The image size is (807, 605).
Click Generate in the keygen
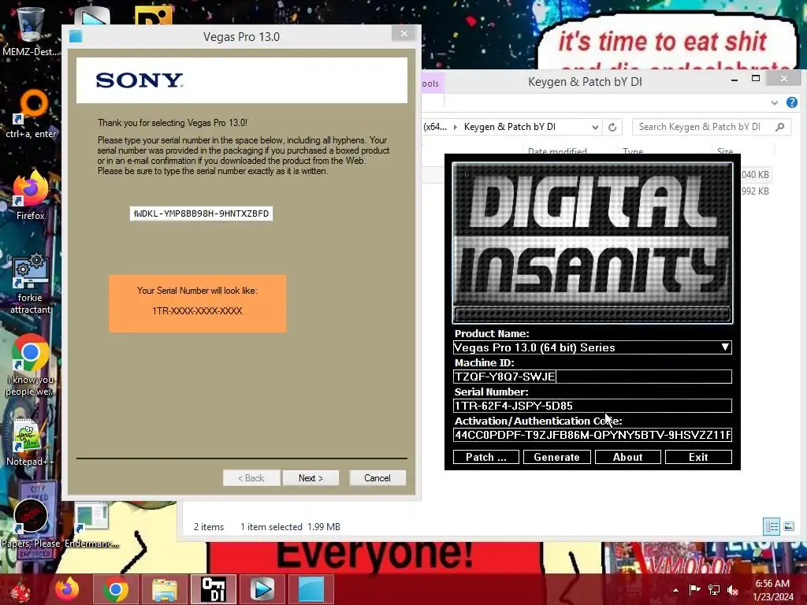click(557, 457)
